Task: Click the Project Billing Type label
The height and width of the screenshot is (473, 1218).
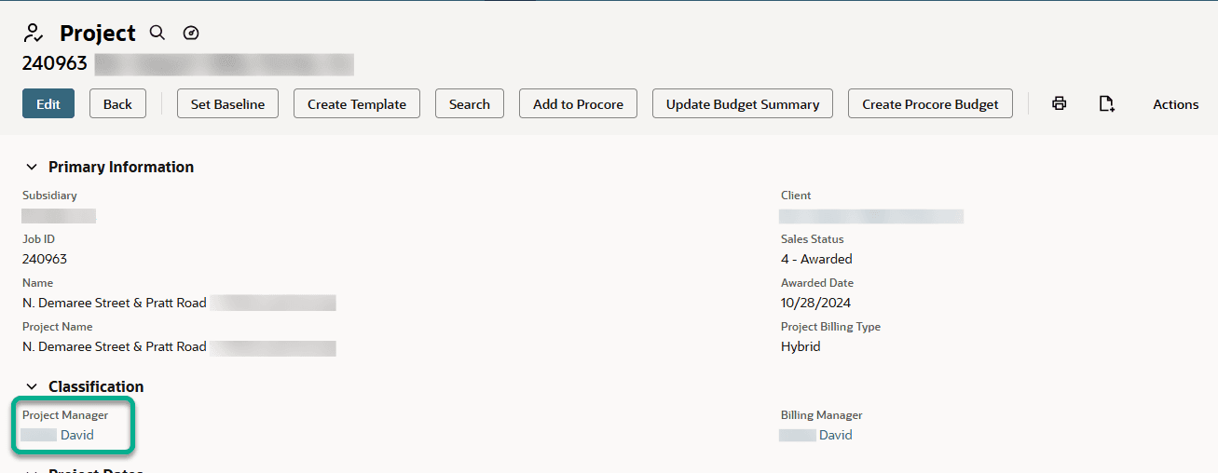Action: (x=830, y=327)
